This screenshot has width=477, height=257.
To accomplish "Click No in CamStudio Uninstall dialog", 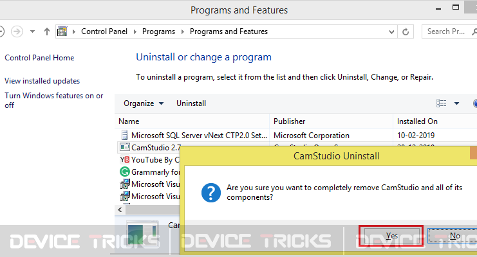I will click(x=453, y=236).
